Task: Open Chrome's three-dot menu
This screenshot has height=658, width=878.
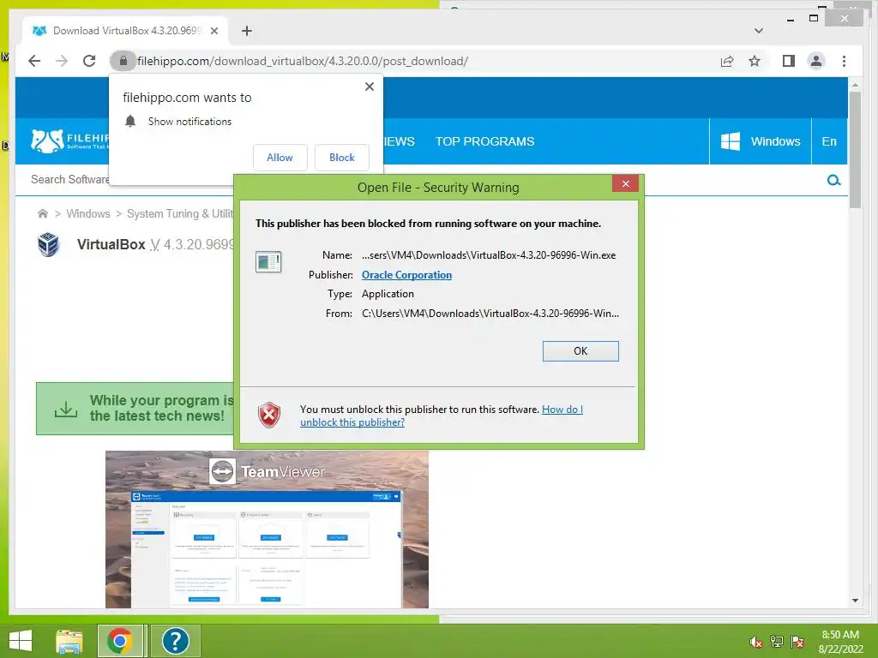Action: pyautogui.click(x=844, y=61)
